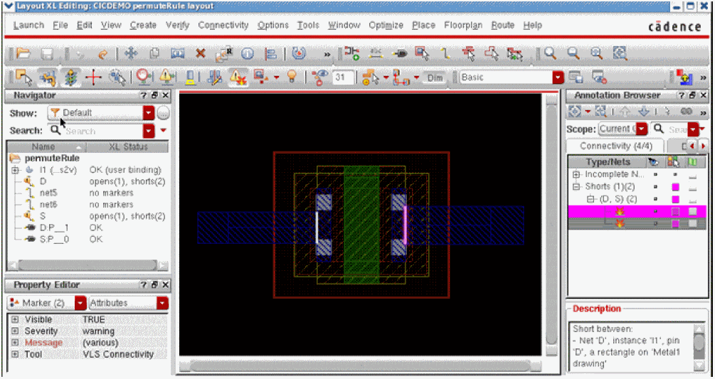Open the Connectivity menu

[223, 26]
